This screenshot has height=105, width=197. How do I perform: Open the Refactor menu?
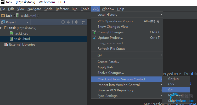click(x=62, y=9)
